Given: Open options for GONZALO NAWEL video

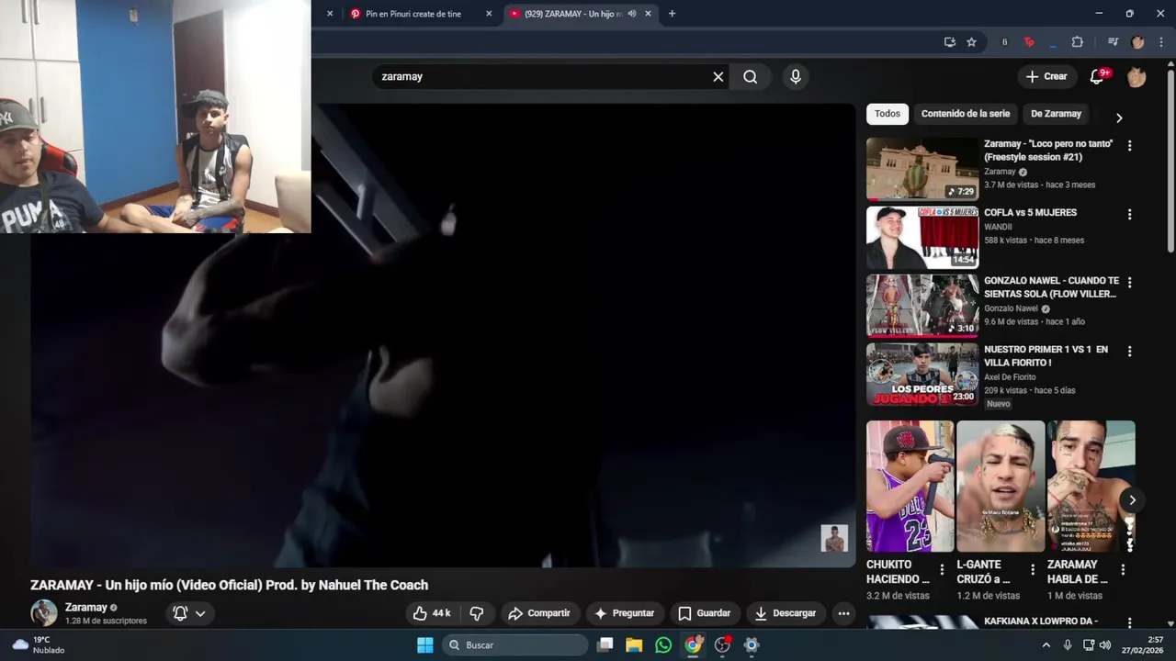Looking at the screenshot, I should click(1129, 283).
